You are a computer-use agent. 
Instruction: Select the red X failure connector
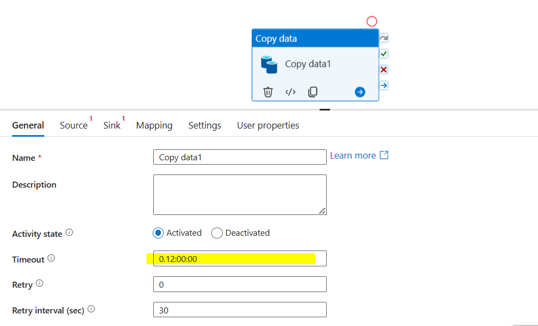pos(384,69)
